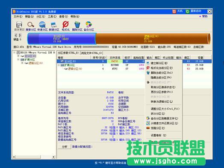Click the 文件系统 column header

coord(115,58)
